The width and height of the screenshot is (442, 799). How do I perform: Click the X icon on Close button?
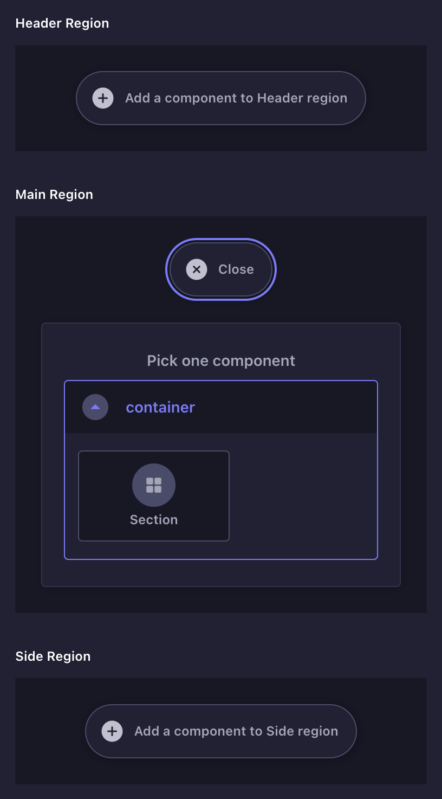pyautogui.click(x=197, y=269)
